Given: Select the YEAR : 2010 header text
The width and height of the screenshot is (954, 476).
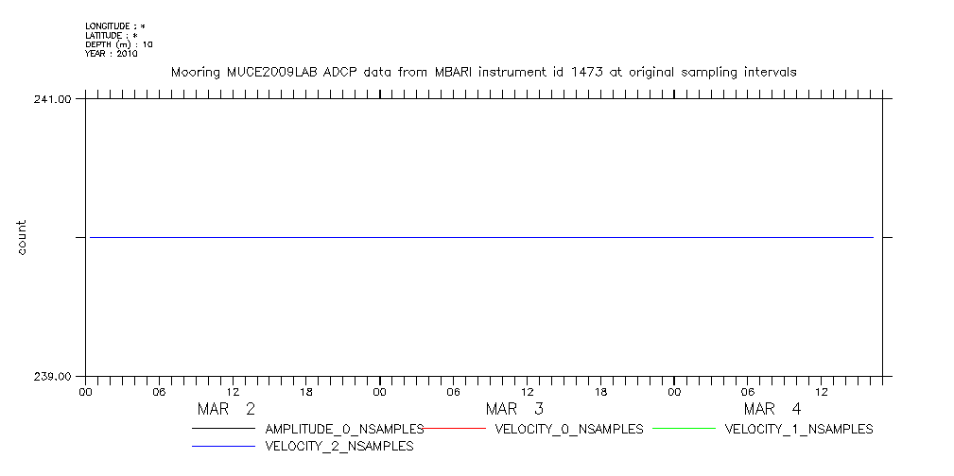Looking at the screenshot, I should [x=112, y=54].
